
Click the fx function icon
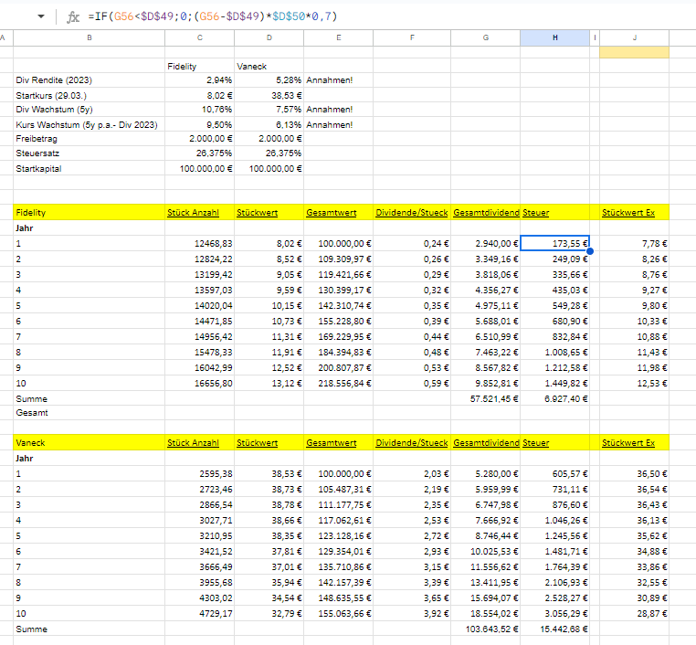[73, 17]
